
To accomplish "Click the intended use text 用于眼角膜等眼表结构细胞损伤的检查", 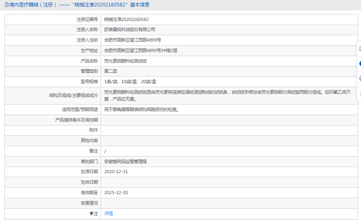I will [x=141, y=109].
